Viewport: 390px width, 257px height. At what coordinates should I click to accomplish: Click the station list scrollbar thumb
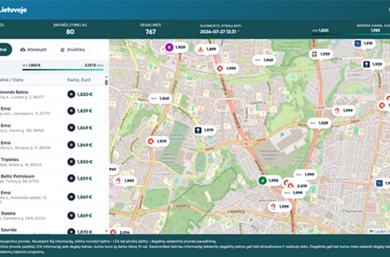click(x=106, y=83)
